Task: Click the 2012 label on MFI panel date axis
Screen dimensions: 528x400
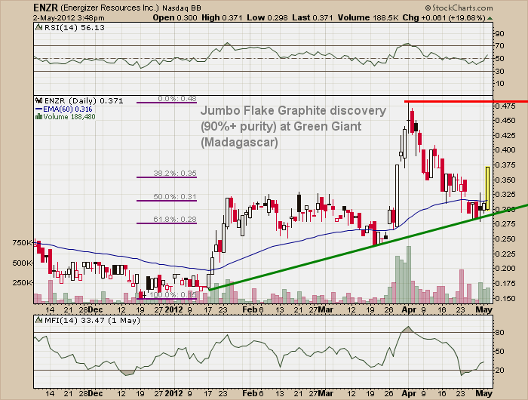Action: coord(173,393)
